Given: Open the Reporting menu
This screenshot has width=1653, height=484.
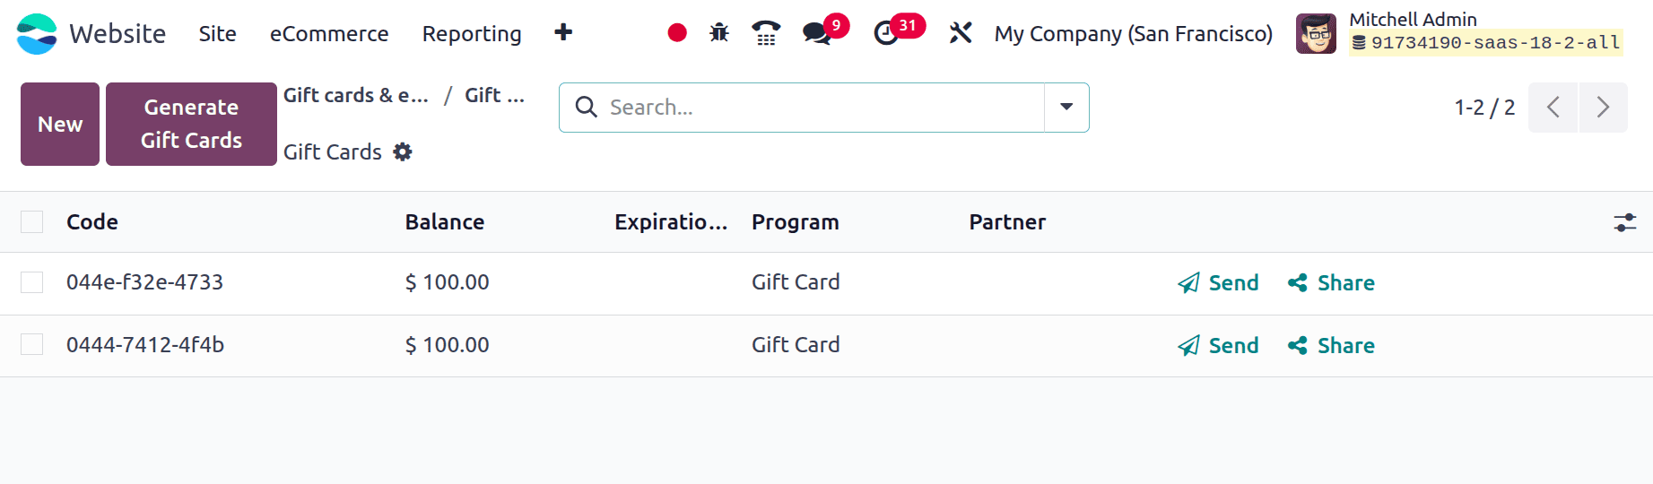Looking at the screenshot, I should coord(472,34).
